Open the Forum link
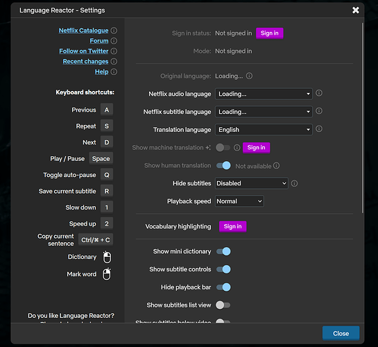 pyautogui.click(x=99, y=41)
